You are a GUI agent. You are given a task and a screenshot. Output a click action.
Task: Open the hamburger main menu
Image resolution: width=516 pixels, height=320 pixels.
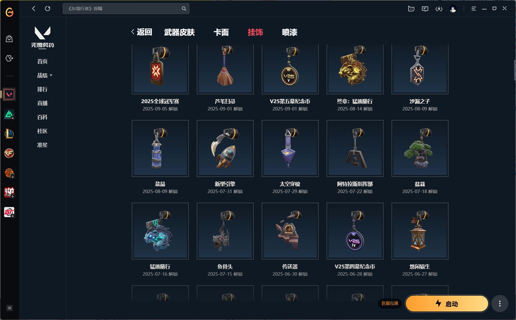[x=474, y=9]
